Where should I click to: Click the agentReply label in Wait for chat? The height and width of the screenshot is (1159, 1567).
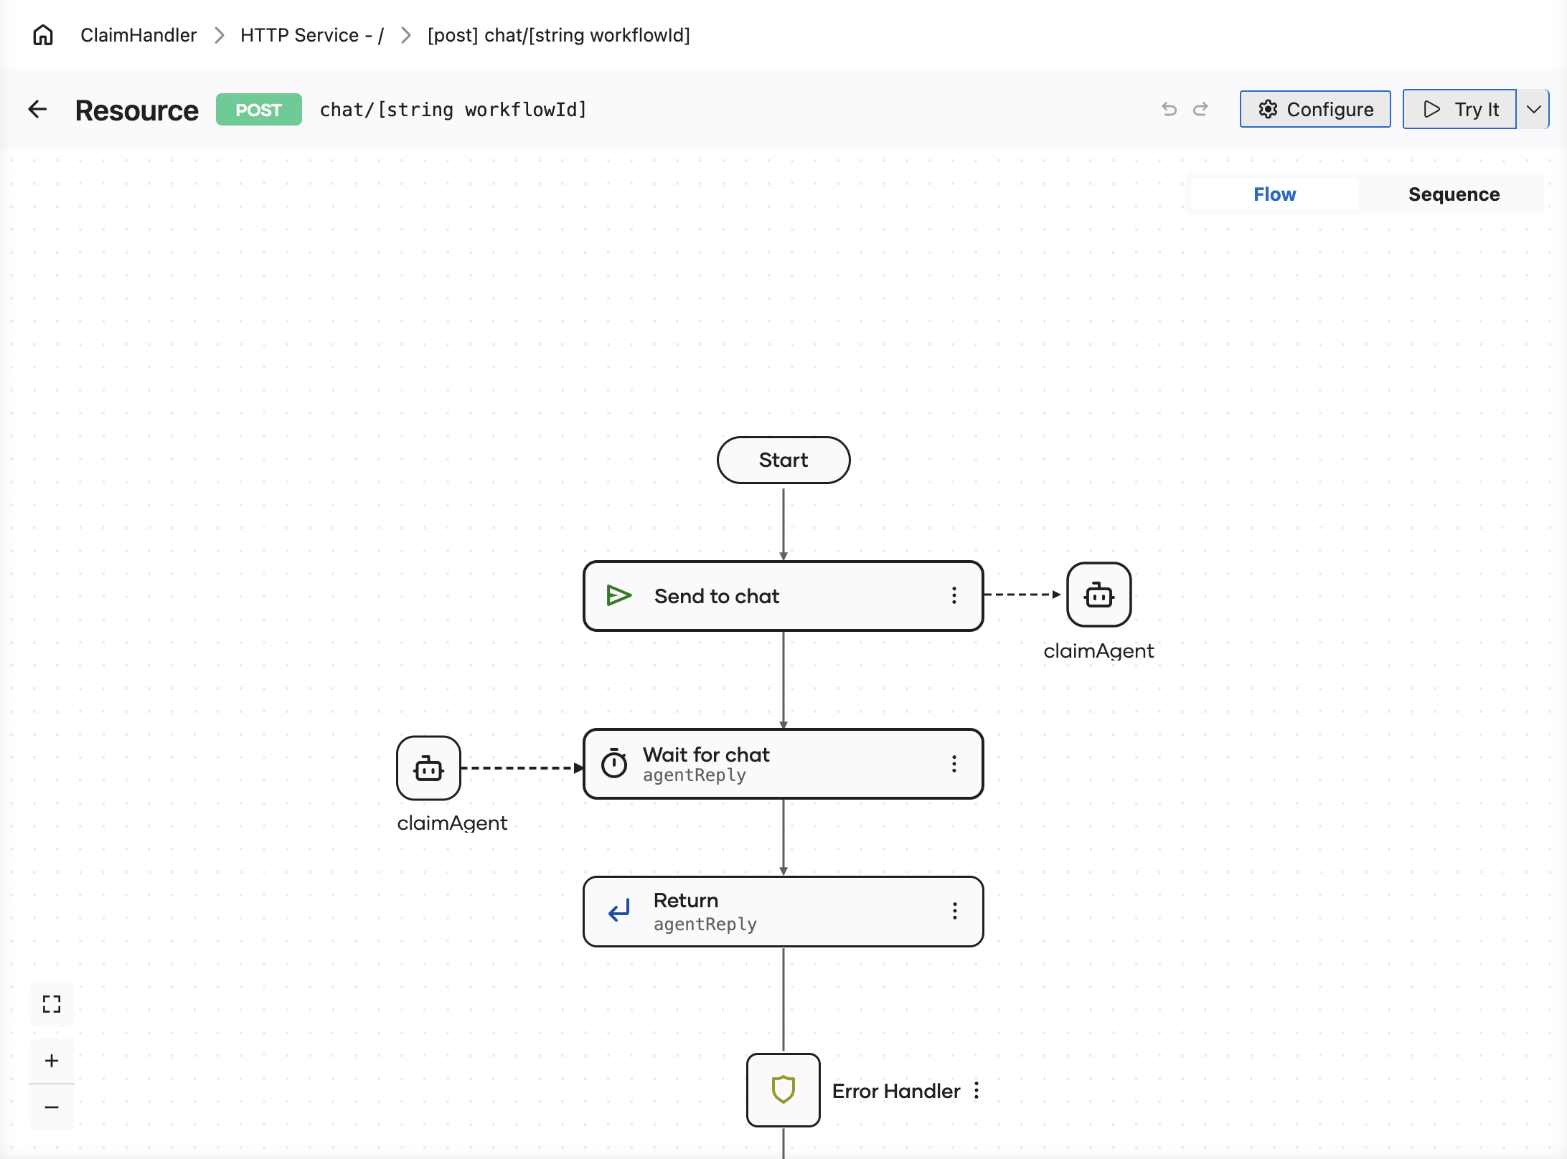tap(695, 775)
